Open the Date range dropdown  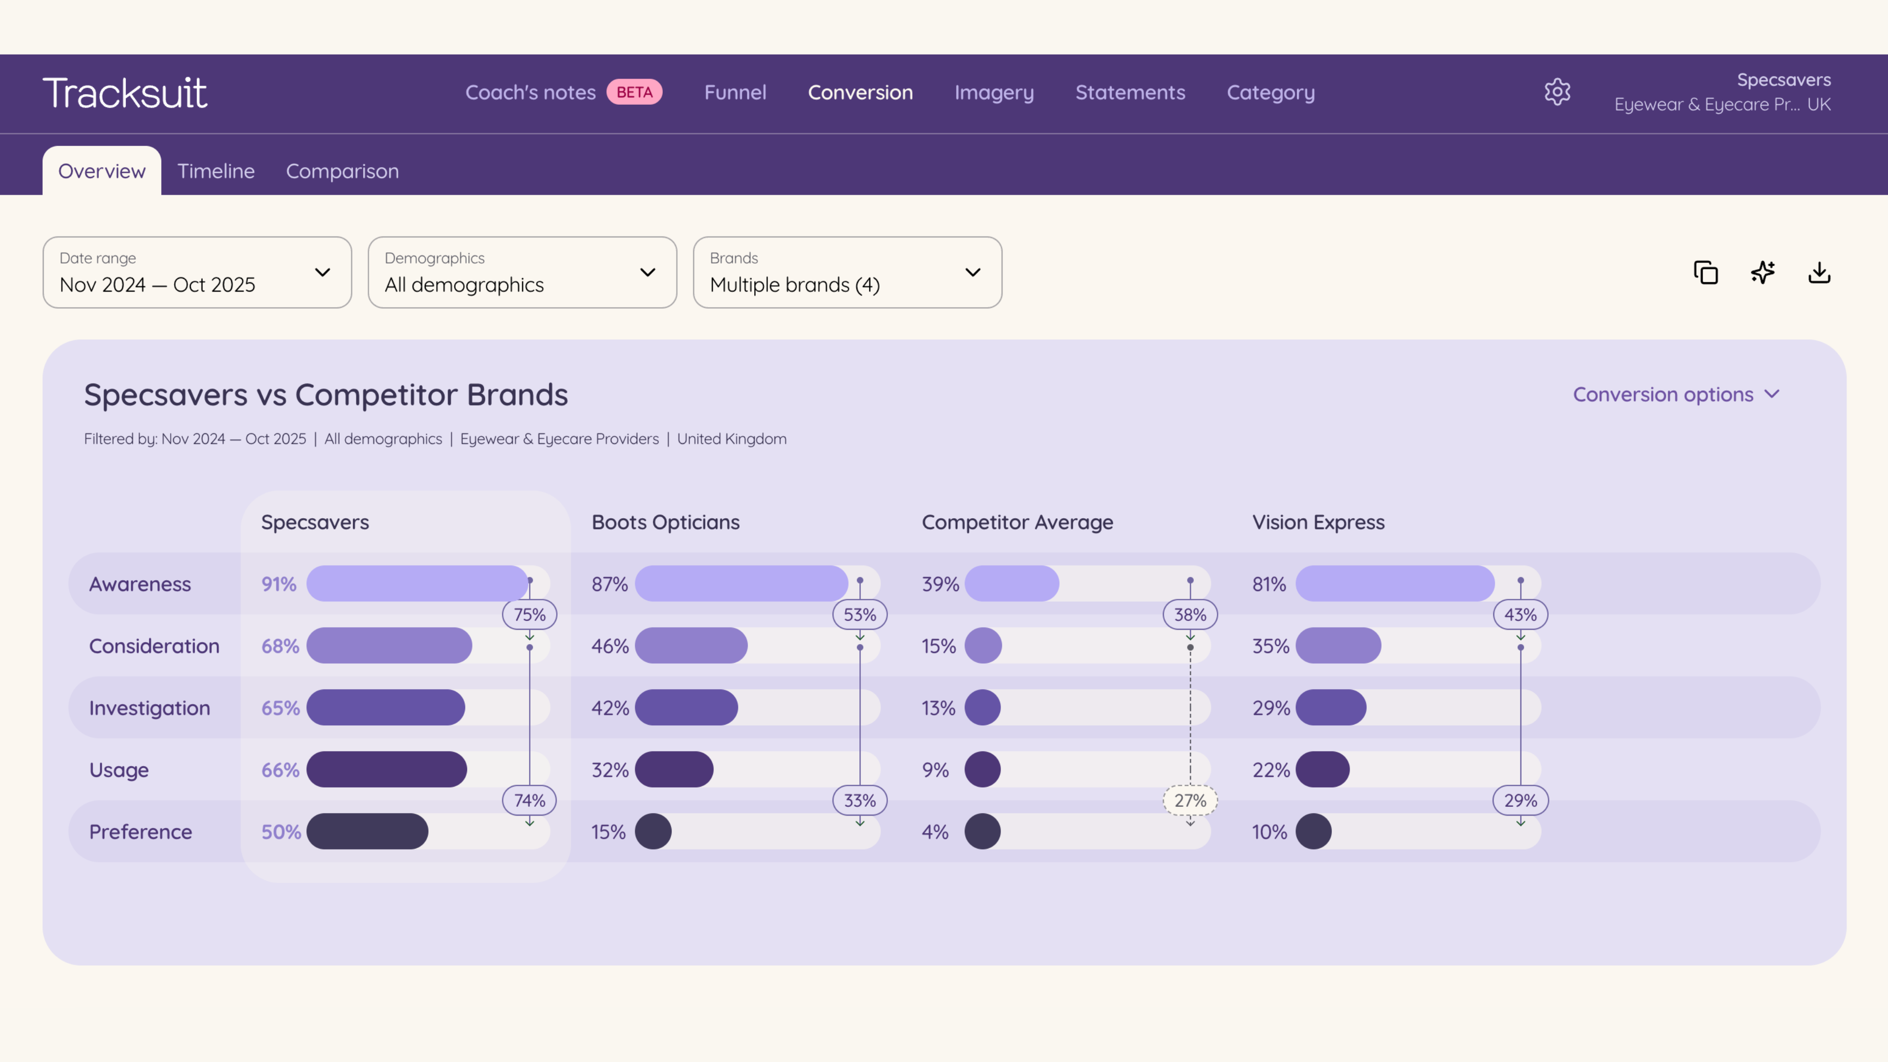tap(197, 273)
